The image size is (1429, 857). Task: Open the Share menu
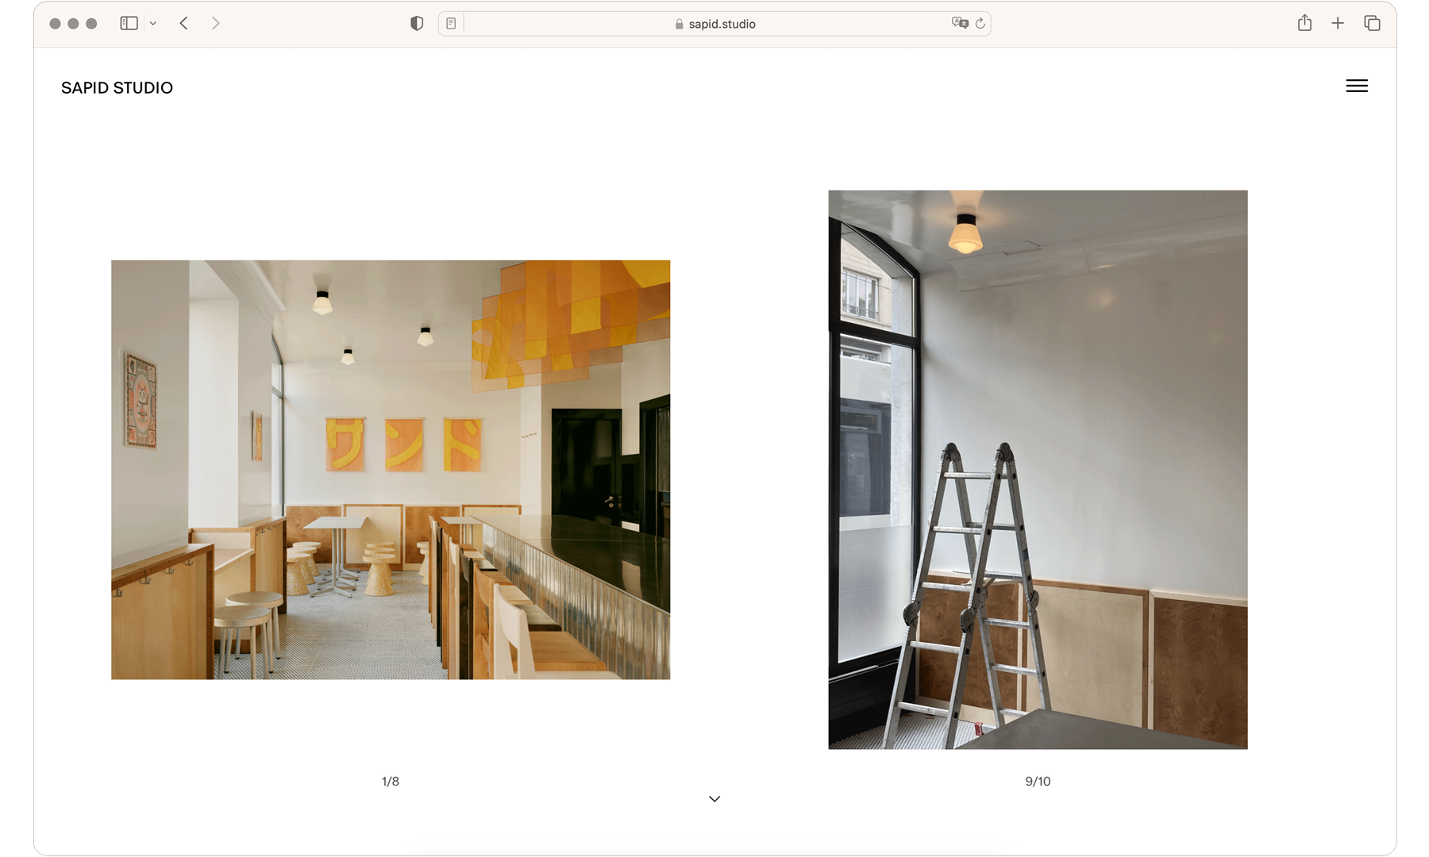point(1304,23)
